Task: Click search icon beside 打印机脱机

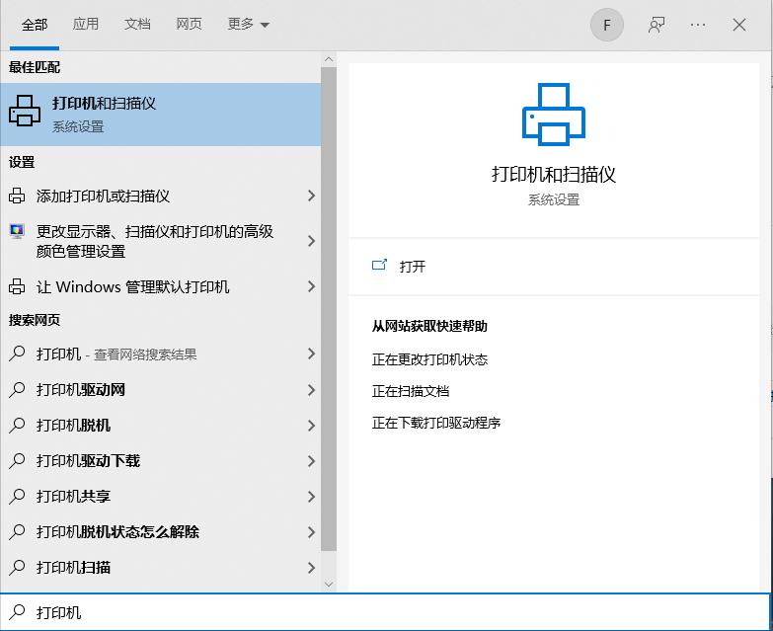Action: (x=17, y=425)
